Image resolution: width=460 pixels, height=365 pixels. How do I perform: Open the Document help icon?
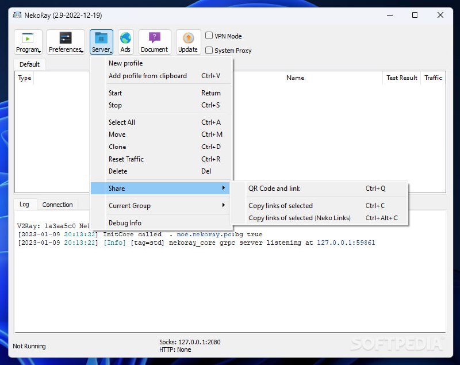tap(154, 39)
